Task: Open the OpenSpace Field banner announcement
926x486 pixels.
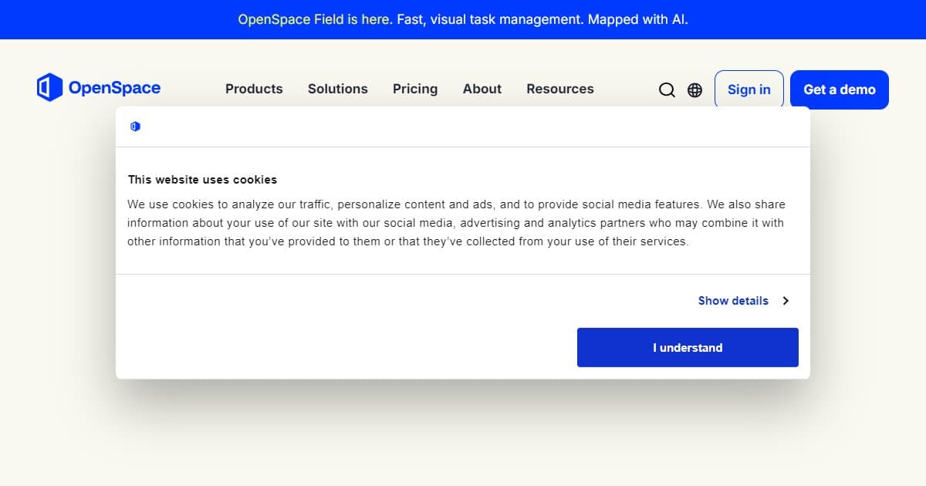Action: (x=463, y=19)
